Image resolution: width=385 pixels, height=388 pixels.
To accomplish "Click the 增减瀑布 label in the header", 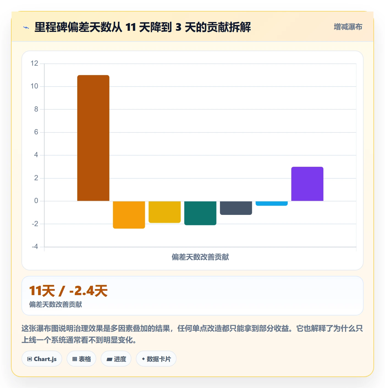I will (x=348, y=27).
